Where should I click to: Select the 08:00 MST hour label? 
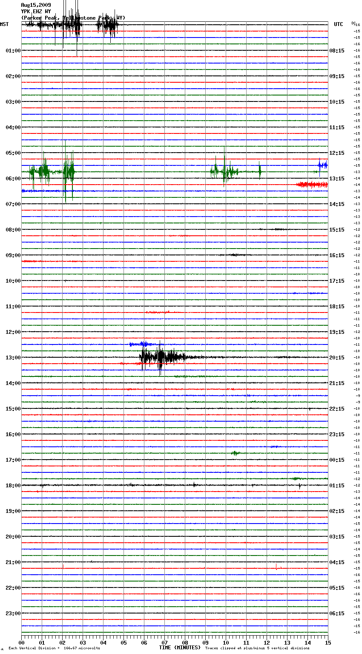(x=13, y=230)
